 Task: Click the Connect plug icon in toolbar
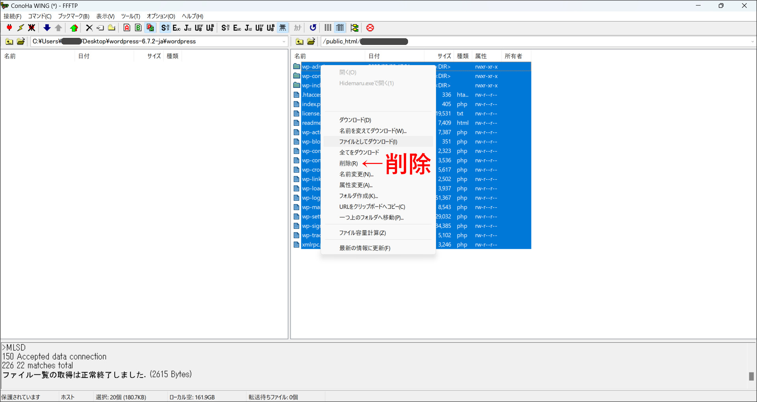pyautogui.click(x=9, y=28)
